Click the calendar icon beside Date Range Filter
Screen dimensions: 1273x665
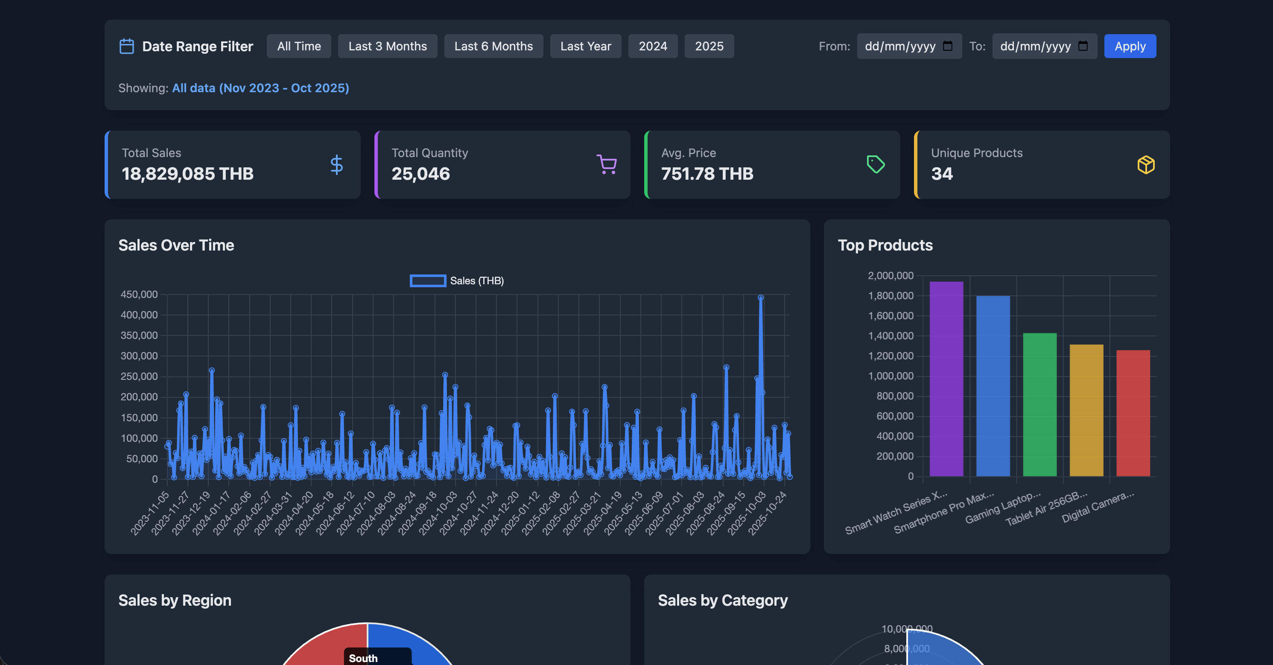[126, 47]
